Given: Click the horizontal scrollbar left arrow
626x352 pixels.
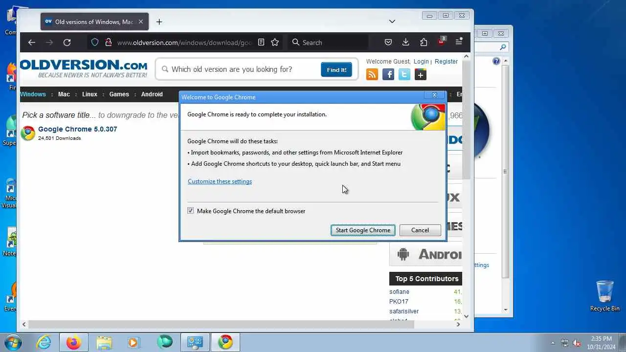Looking at the screenshot, I should tap(24, 324).
